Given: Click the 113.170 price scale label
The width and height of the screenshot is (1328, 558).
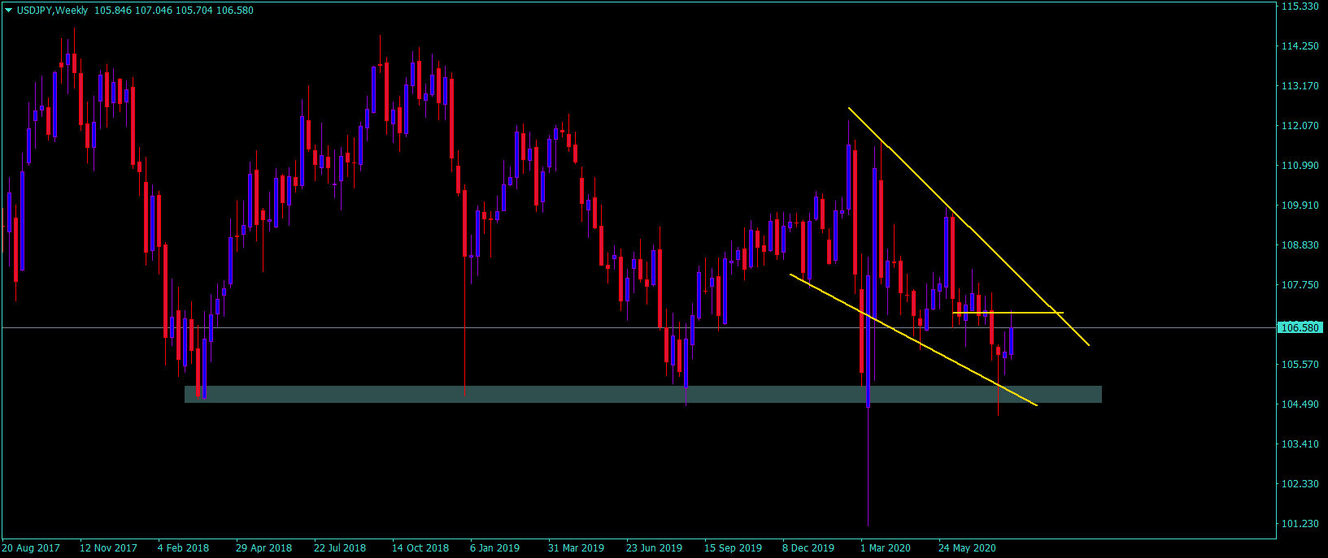Looking at the screenshot, I should [1300, 86].
